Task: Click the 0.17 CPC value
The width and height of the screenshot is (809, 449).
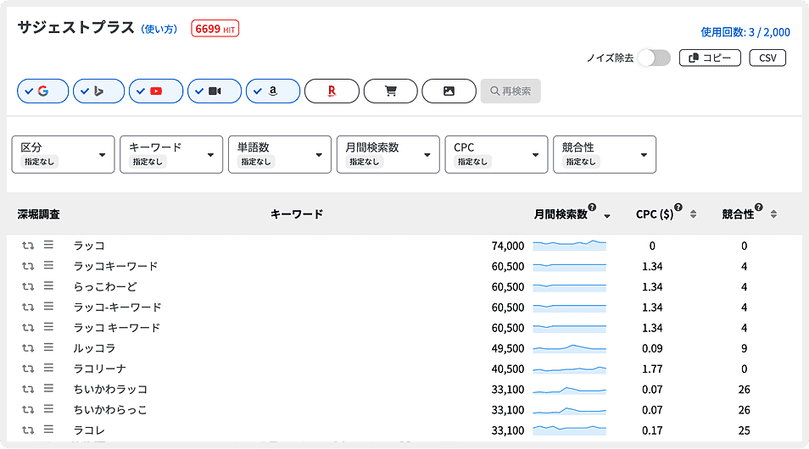Action: point(652,430)
